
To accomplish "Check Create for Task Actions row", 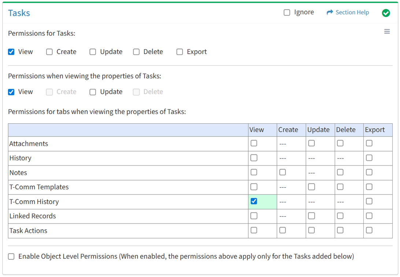I will 282,230.
